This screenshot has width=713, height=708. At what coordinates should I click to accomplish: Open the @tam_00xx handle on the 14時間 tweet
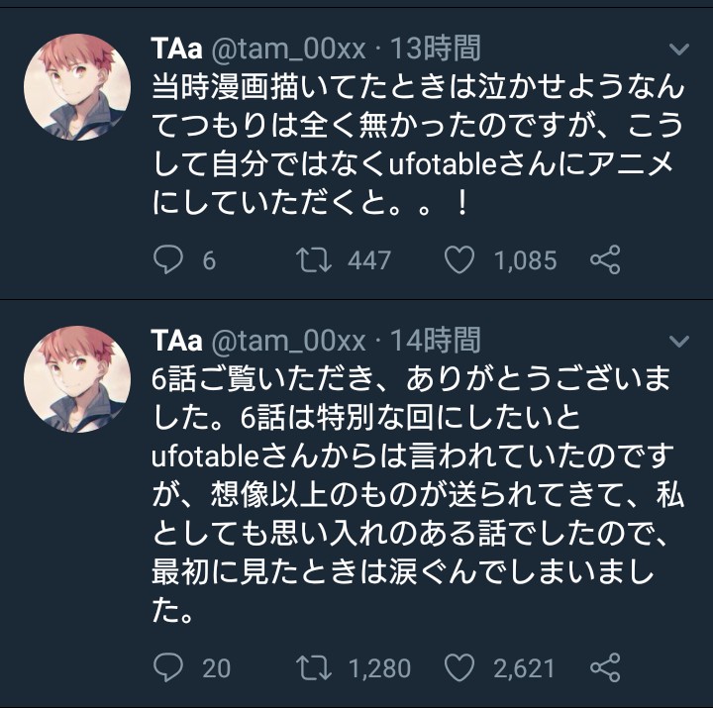coord(288,341)
